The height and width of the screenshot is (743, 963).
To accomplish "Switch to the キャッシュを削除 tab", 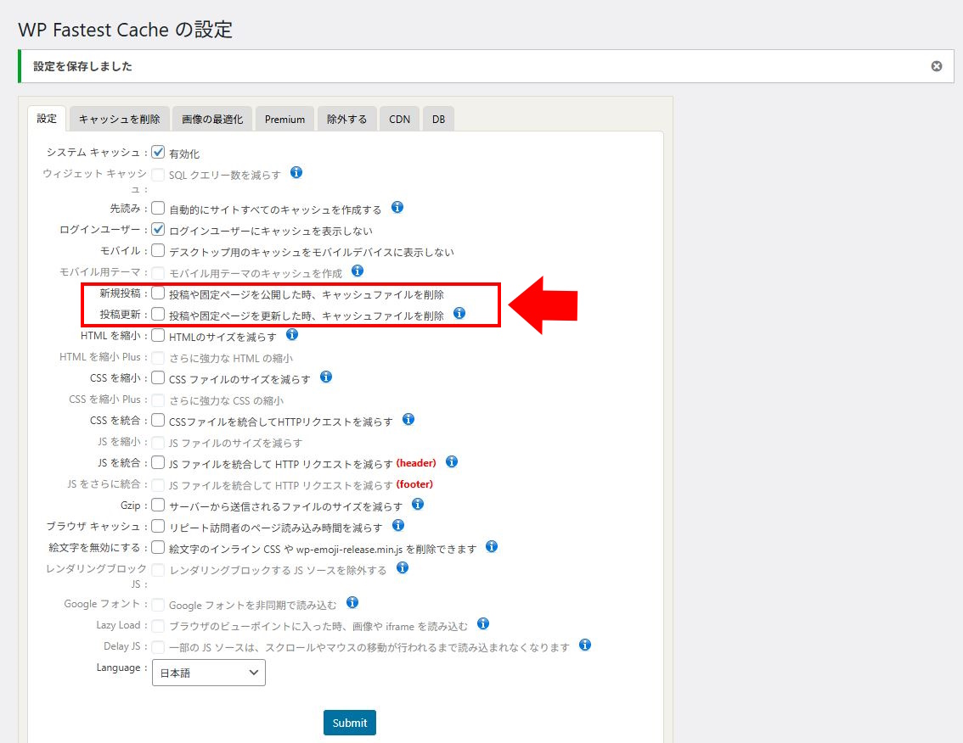I will click(119, 119).
